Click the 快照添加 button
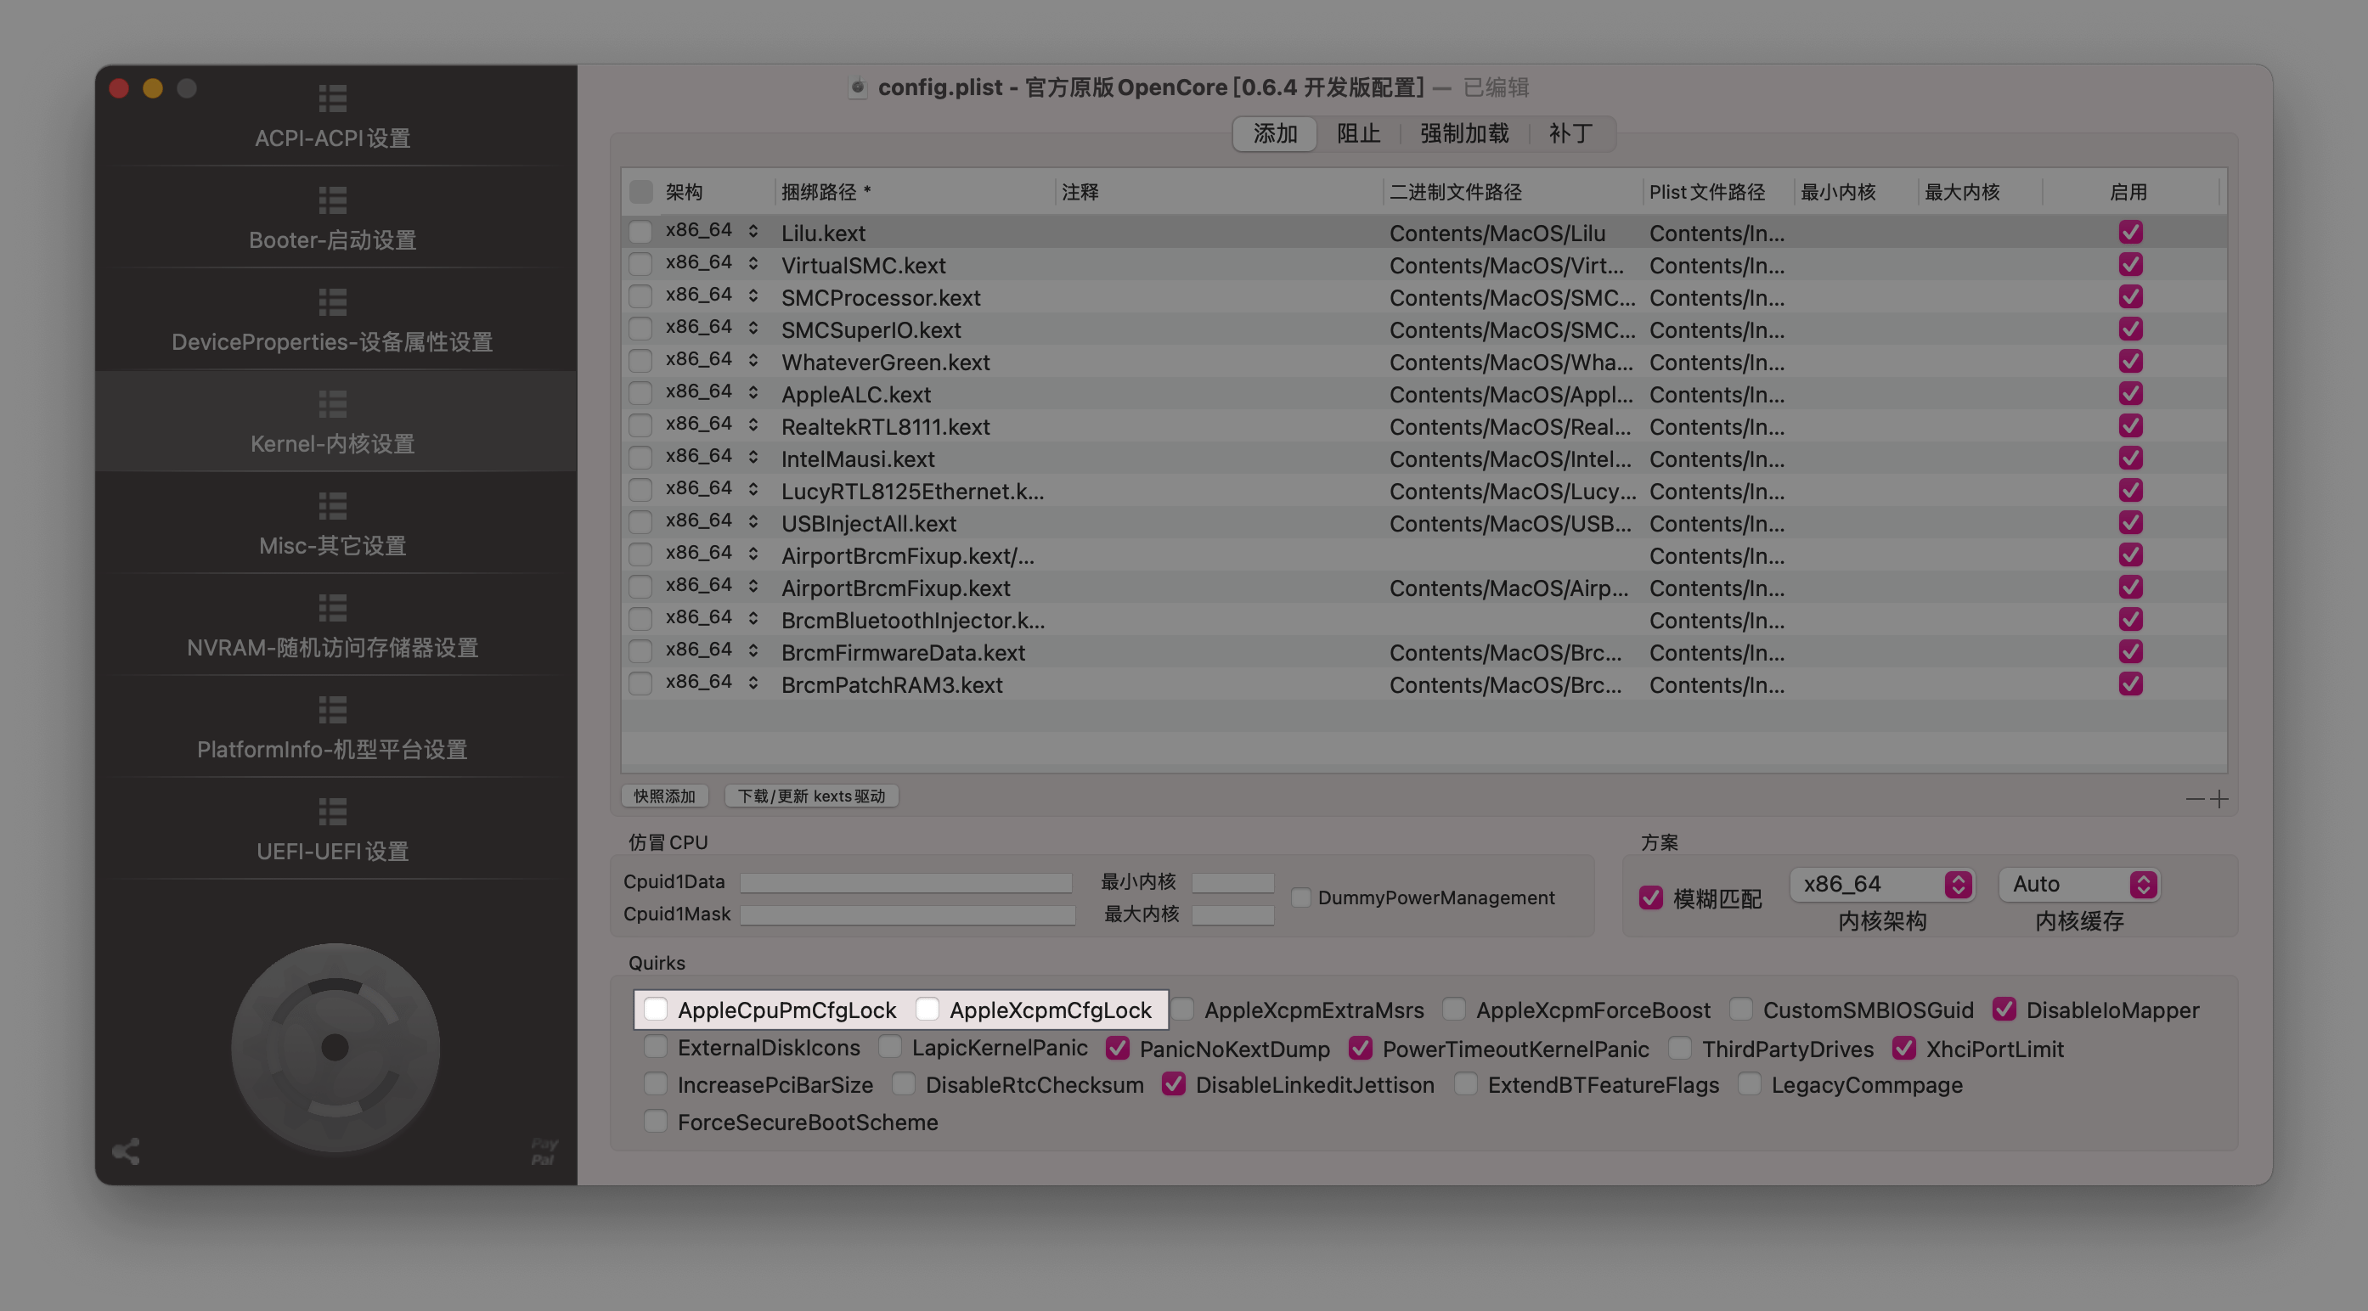Screen dimensions: 2368x1311 (x=663, y=796)
